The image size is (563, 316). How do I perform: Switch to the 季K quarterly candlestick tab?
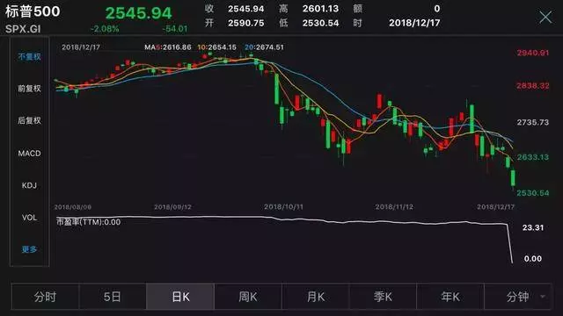click(383, 297)
